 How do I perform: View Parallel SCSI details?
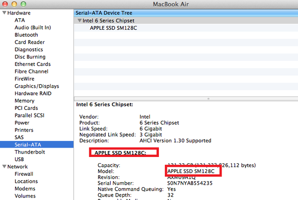point(29,115)
